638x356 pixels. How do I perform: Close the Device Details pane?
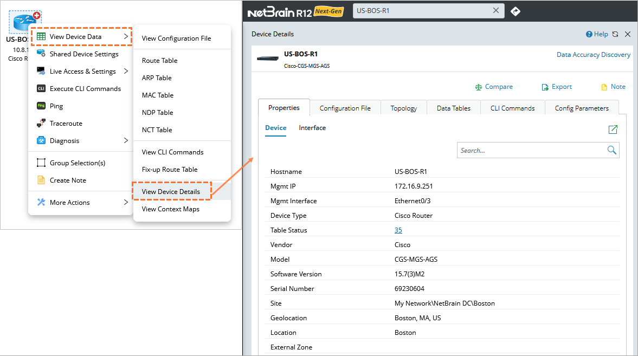628,34
